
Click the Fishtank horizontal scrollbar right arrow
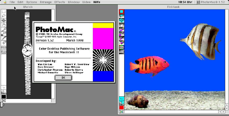pyautogui.click(x=223, y=112)
